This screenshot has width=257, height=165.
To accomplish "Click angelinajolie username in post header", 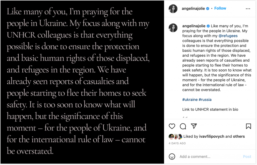I will [193, 9].
